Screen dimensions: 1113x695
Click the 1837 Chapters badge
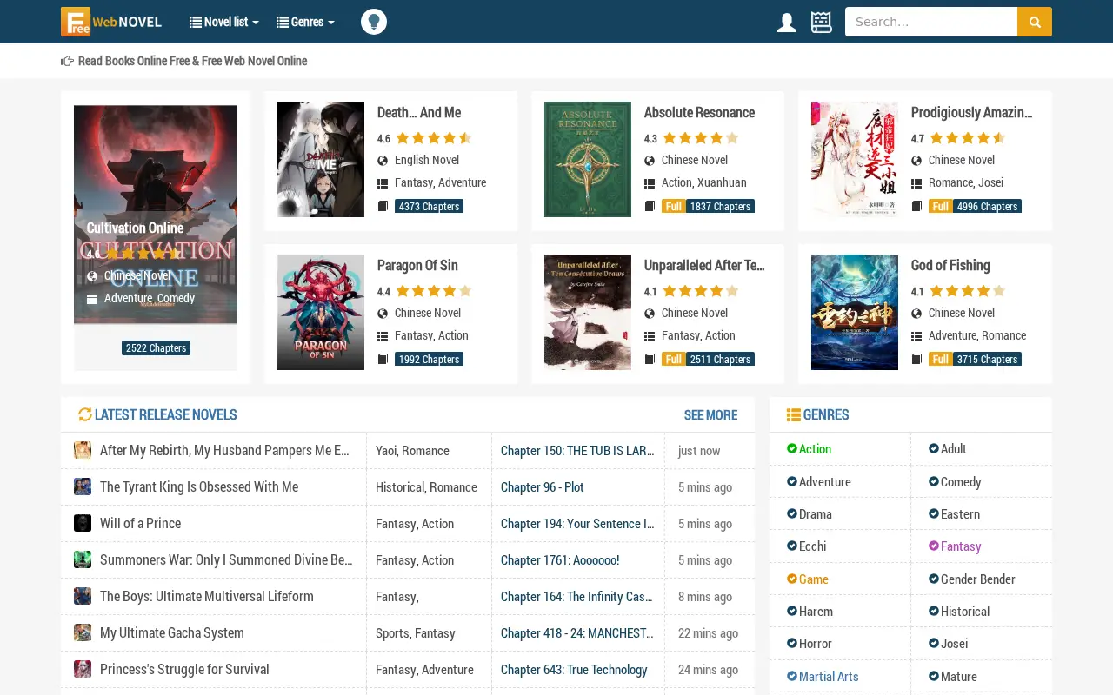pyautogui.click(x=720, y=206)
